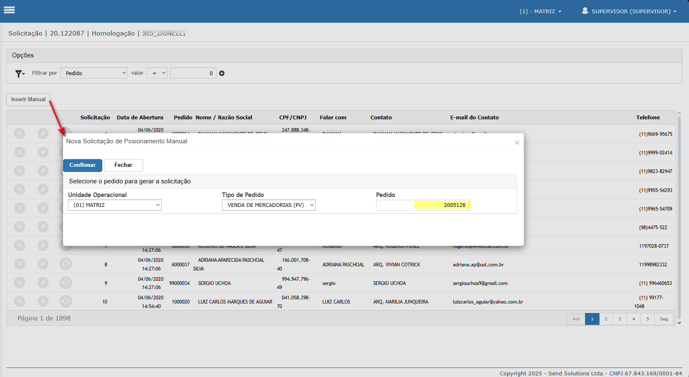Go to page 3 in pagination
This screenshot has height=377, width=689.
coord(620,319)
